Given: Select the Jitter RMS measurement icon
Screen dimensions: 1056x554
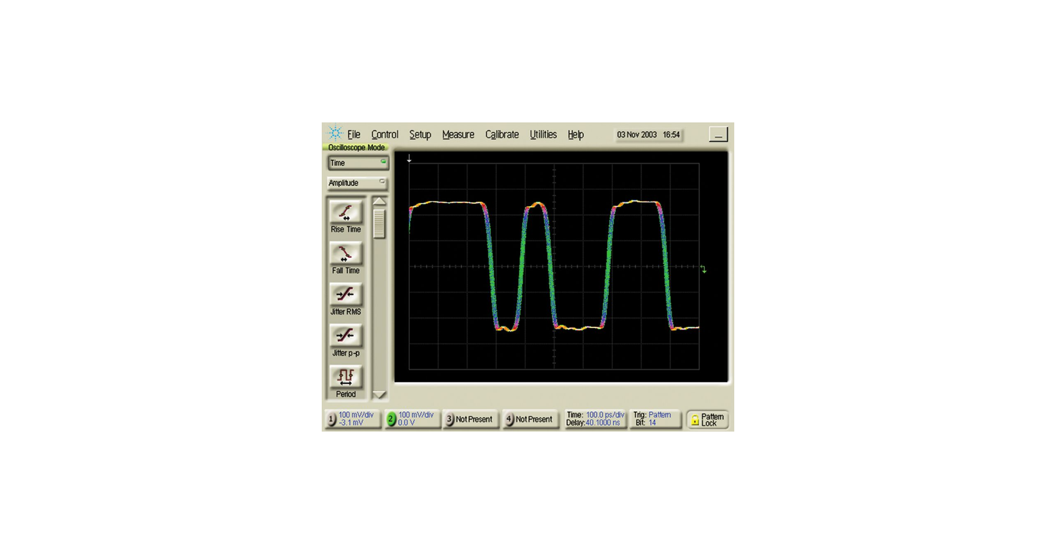Looking at the screenshot, I should pyautogui.click(x=346, y=294).
